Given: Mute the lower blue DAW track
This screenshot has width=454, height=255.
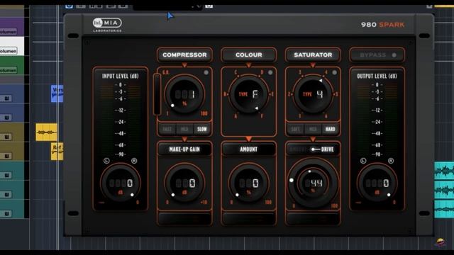Looking at the screenshot, I should (x=6, y=118).
